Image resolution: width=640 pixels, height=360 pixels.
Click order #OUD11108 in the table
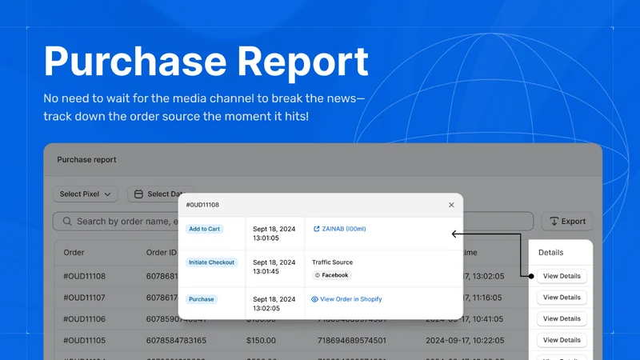(x=85, y=276)
